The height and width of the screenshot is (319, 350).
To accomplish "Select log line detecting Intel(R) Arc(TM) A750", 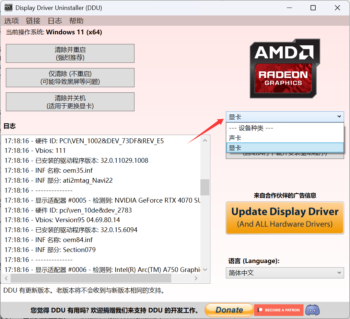I will (102, 270).
